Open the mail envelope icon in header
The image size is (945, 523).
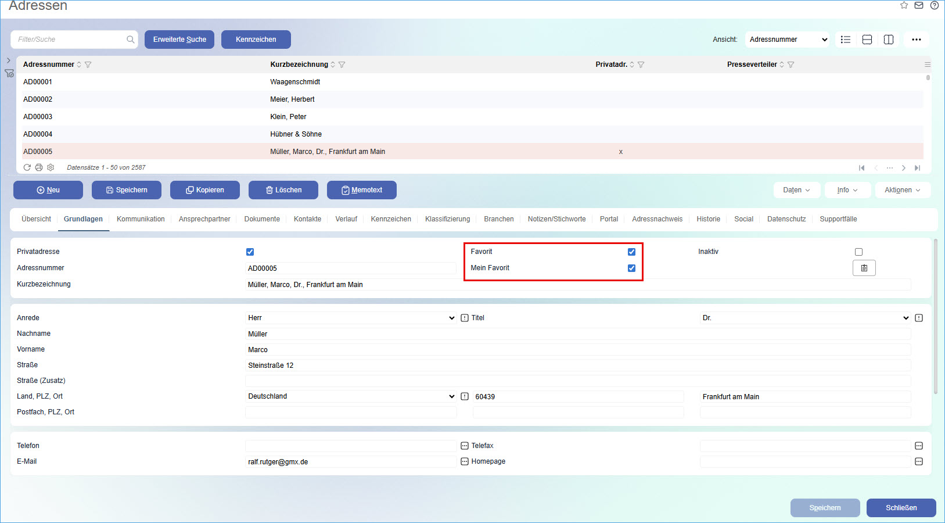919,5
